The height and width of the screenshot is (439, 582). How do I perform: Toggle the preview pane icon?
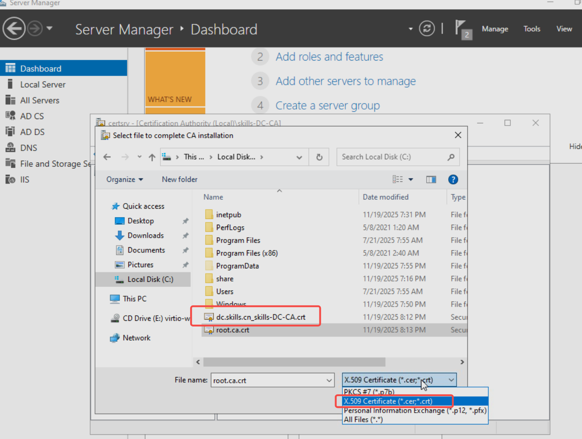click(431, 179)
